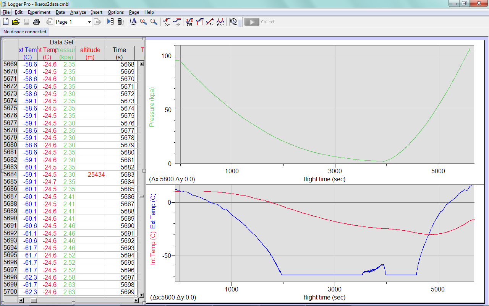The image size is (489, 306).
Task: Click the altitude (m) column header
Action: click(90, 53)
